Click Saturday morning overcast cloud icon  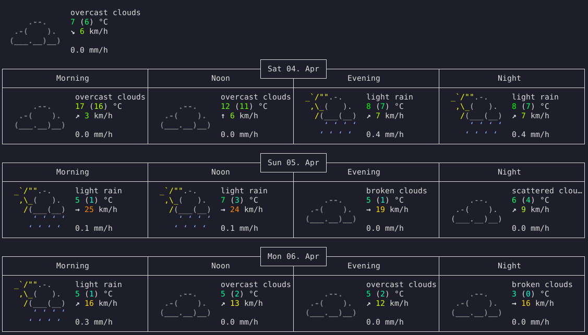point(40,116)
